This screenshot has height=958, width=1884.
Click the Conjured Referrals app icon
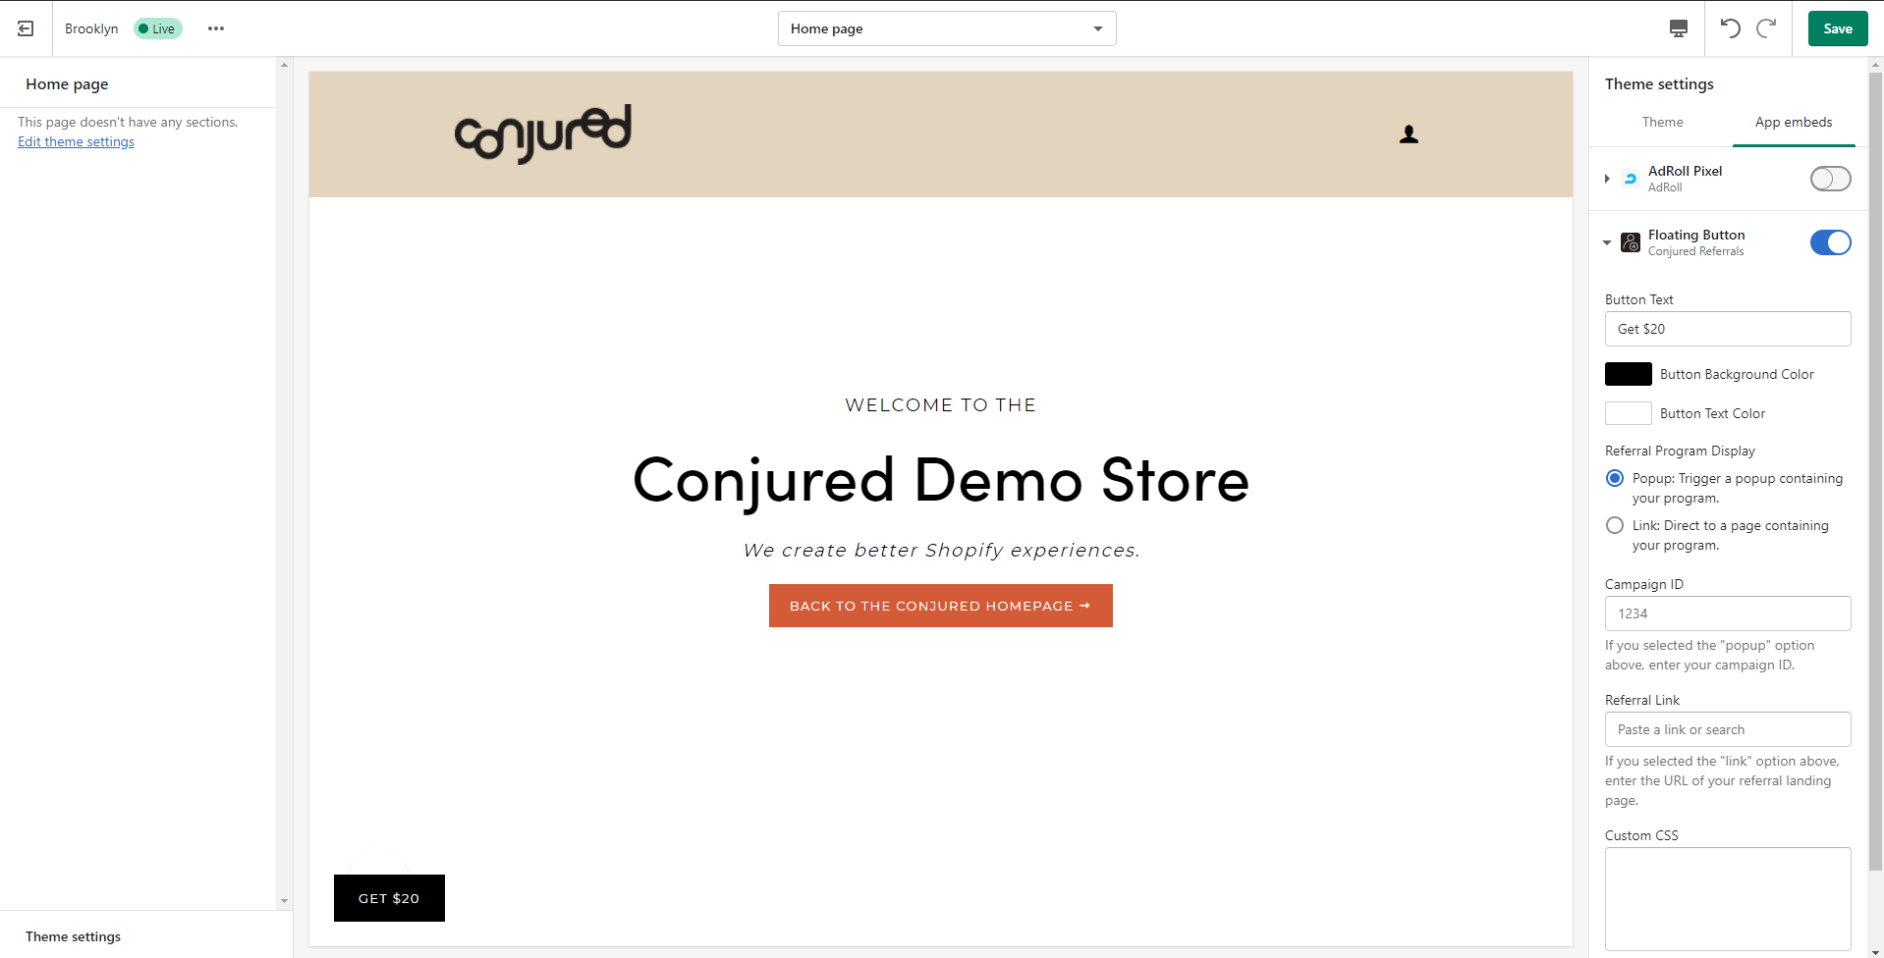point(1631,242)
